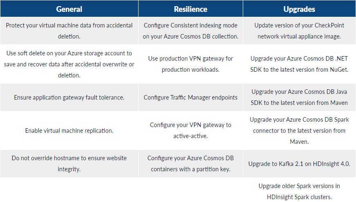Click the Cosmos DB partition key cell
This screenshot has width=356, height=202.
[190, 163]
